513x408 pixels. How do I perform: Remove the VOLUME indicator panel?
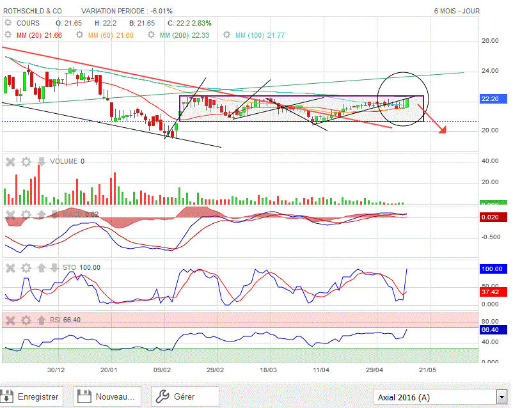10,161
